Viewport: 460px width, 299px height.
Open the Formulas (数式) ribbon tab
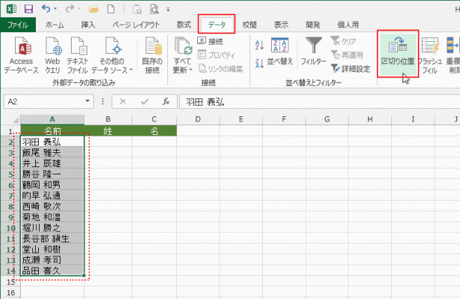click(183, 25)
